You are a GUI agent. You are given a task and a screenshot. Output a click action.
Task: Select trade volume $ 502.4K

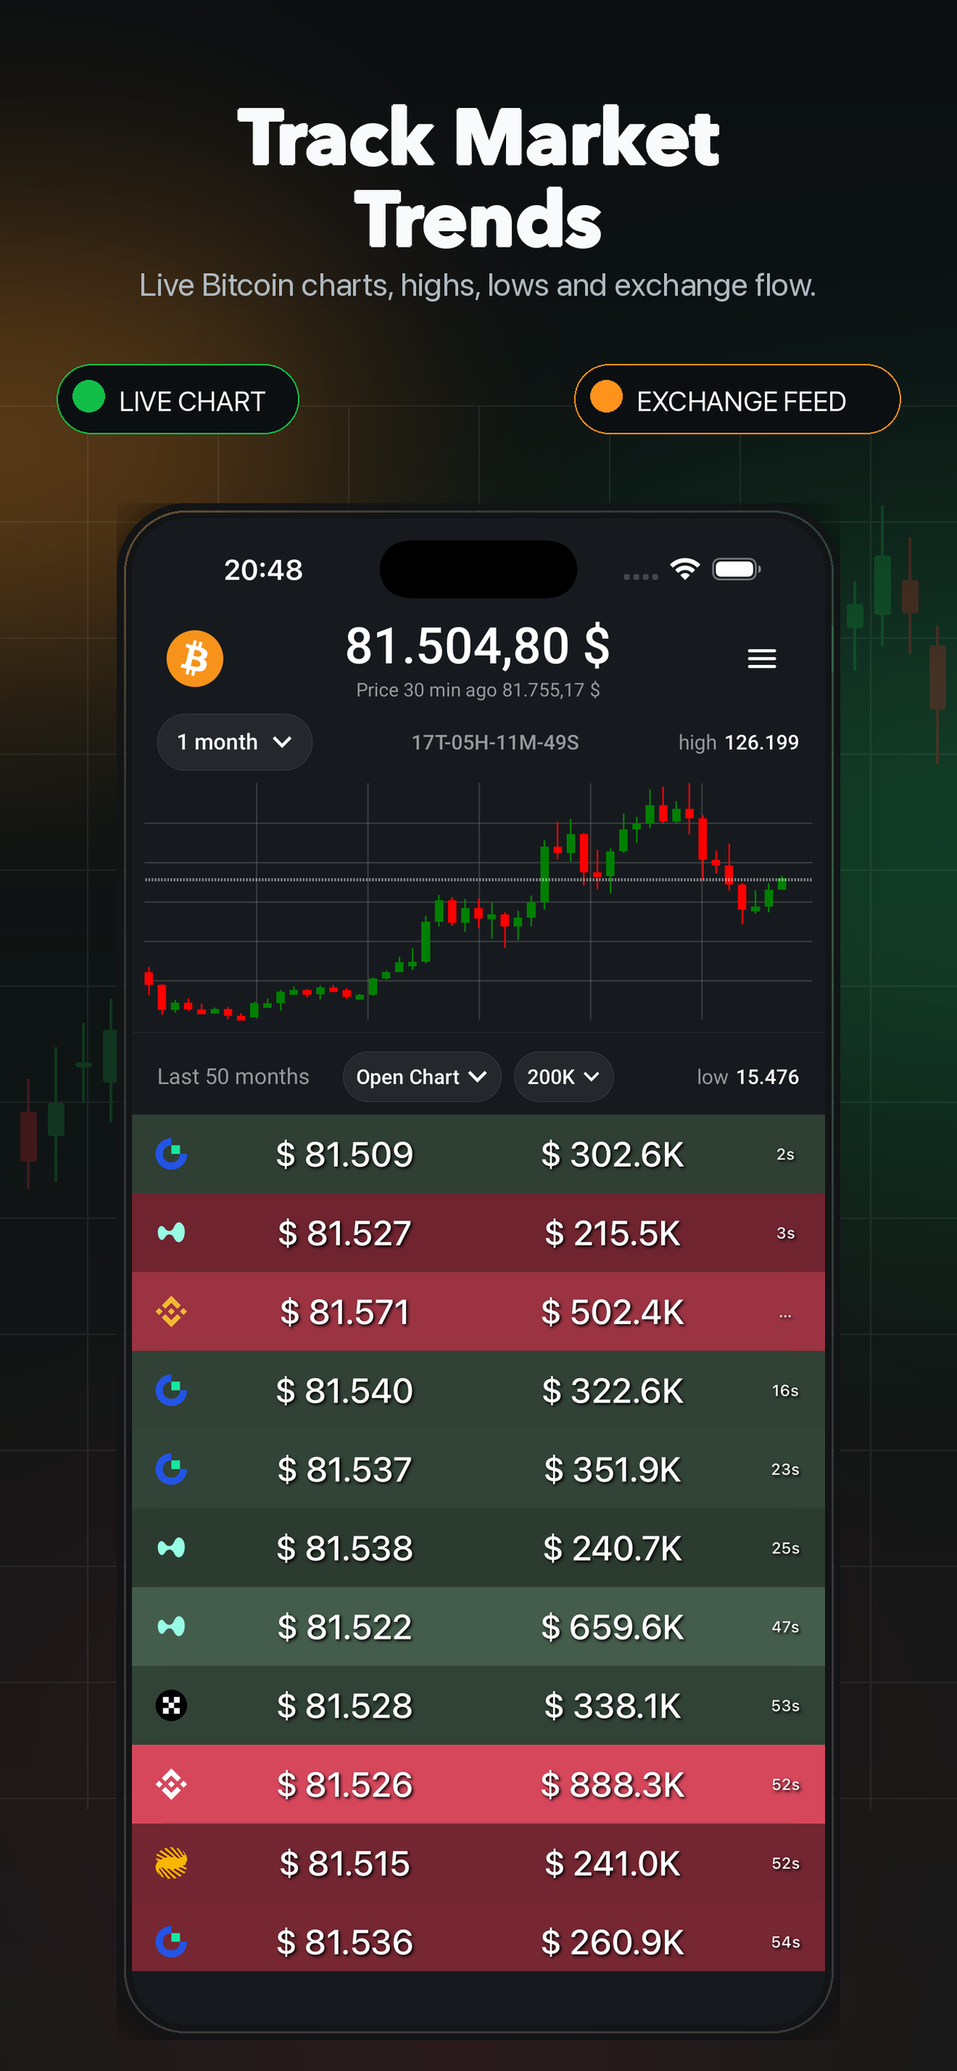pyautogui.click(x=613, y=1312)
